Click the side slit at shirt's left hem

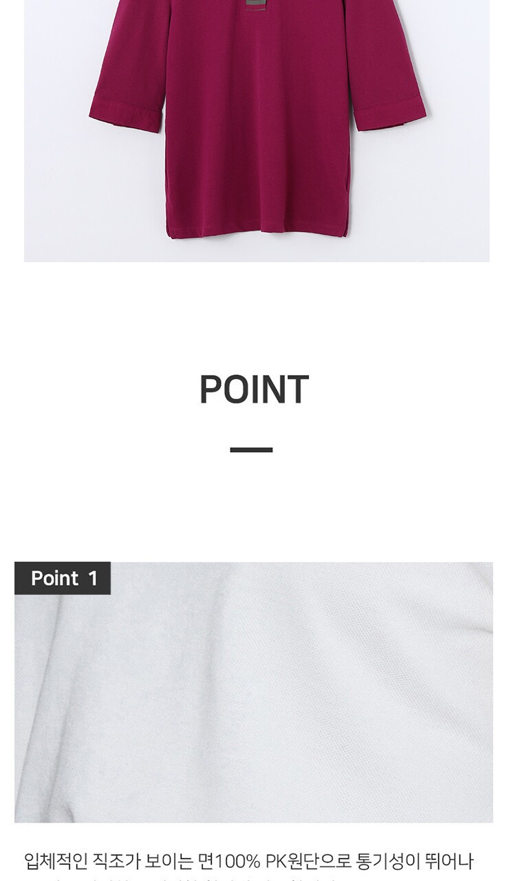[169, 227]
